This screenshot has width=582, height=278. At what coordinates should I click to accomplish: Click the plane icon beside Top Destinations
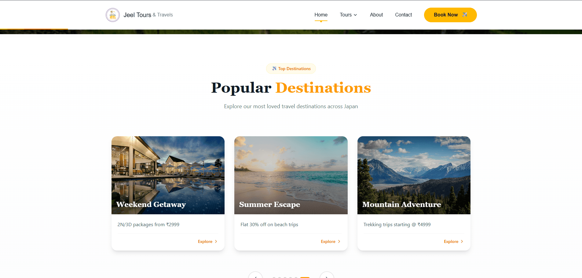pyautogui.click(x=274, y=69)
